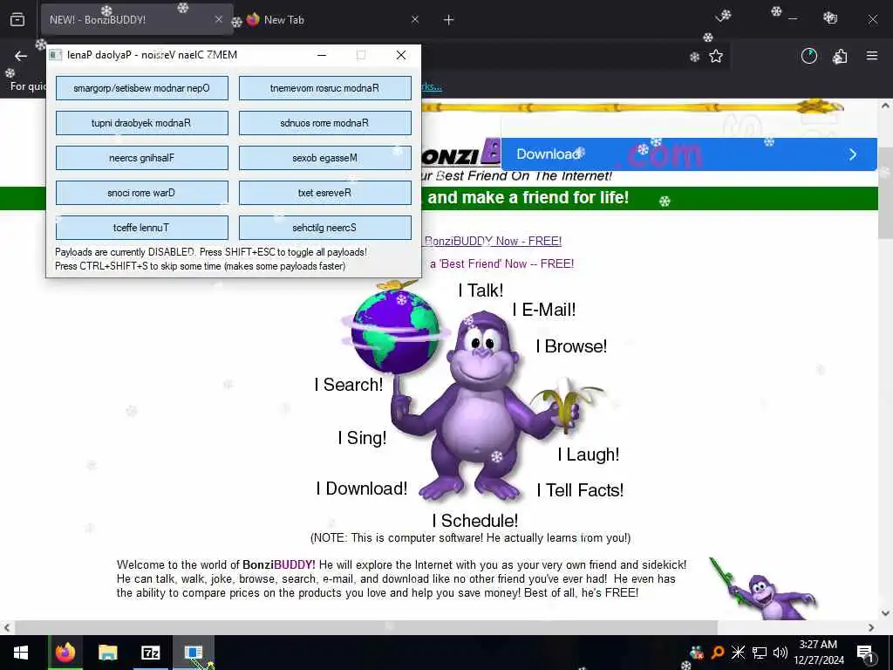893x670 pixels.
Task: Open the notification center icon
Action: [x=865, y=653]
